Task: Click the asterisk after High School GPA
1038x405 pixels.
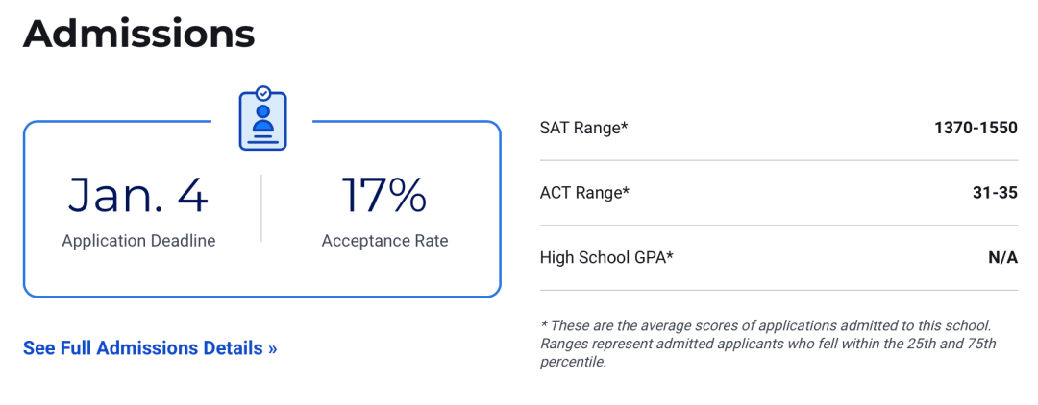Action: coord(670,255)
